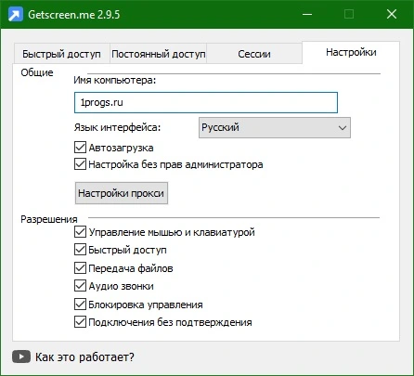414x376 pixels.
Task: Select the Настройки tab
Action: (x=351, y=52)
